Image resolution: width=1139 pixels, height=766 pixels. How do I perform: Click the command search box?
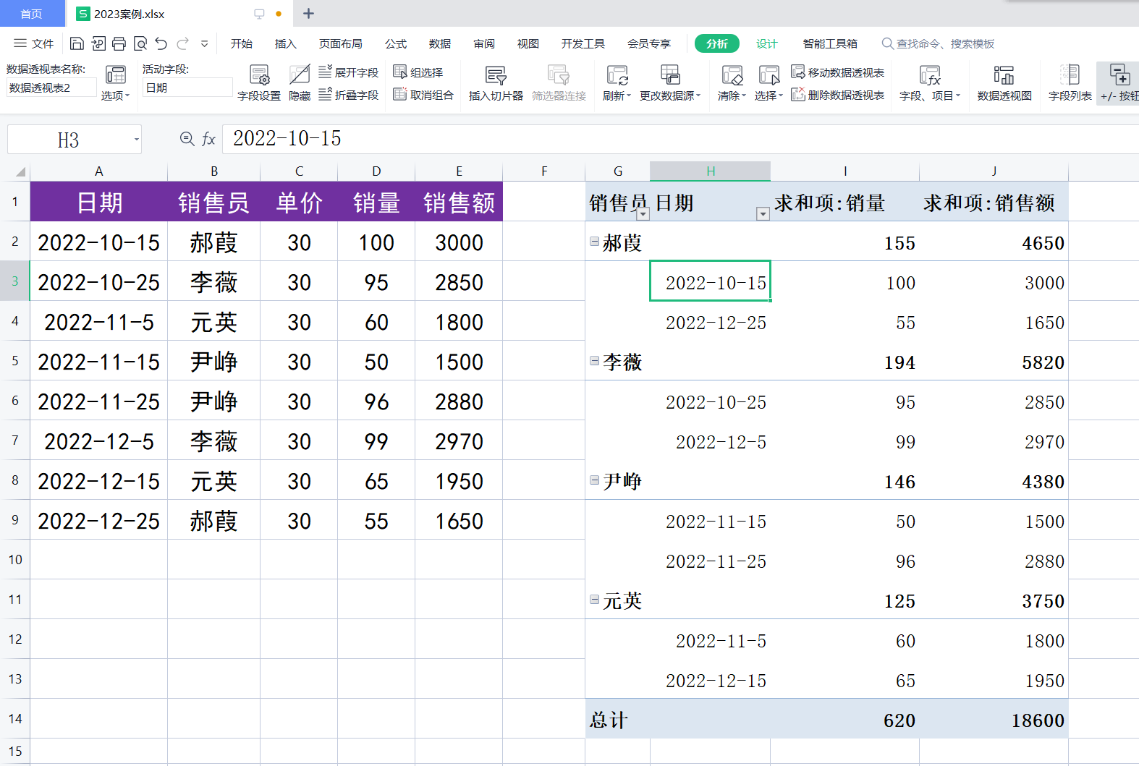[939, 43]
